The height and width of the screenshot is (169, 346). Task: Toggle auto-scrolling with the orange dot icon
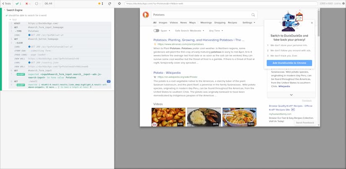(101, 4)
